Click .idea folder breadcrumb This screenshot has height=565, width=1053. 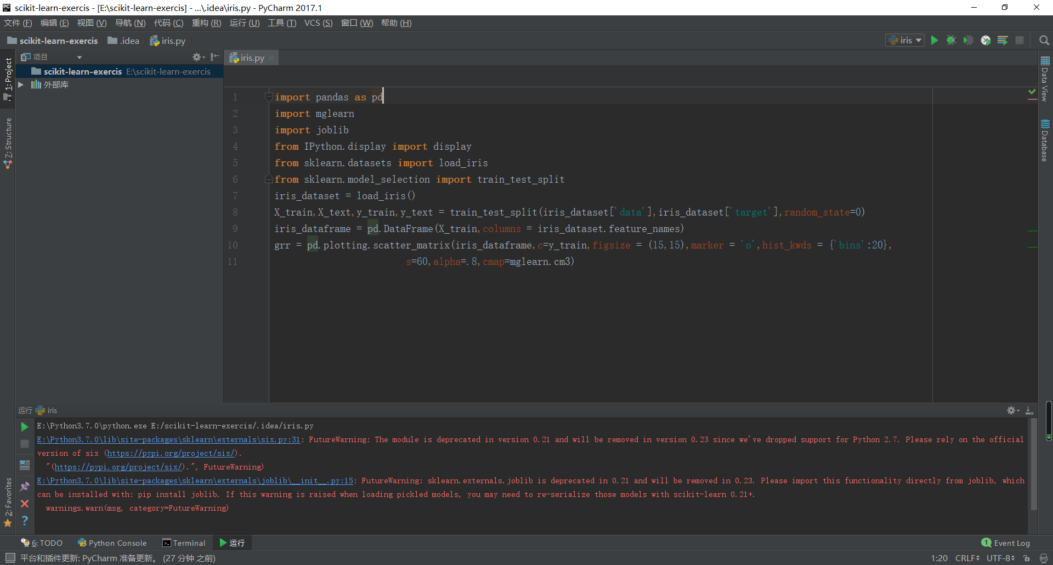124,41
